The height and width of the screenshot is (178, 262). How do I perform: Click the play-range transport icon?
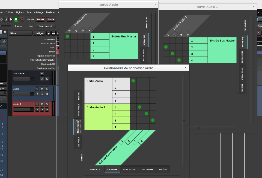pyautogui.click(x=6, y=19)
